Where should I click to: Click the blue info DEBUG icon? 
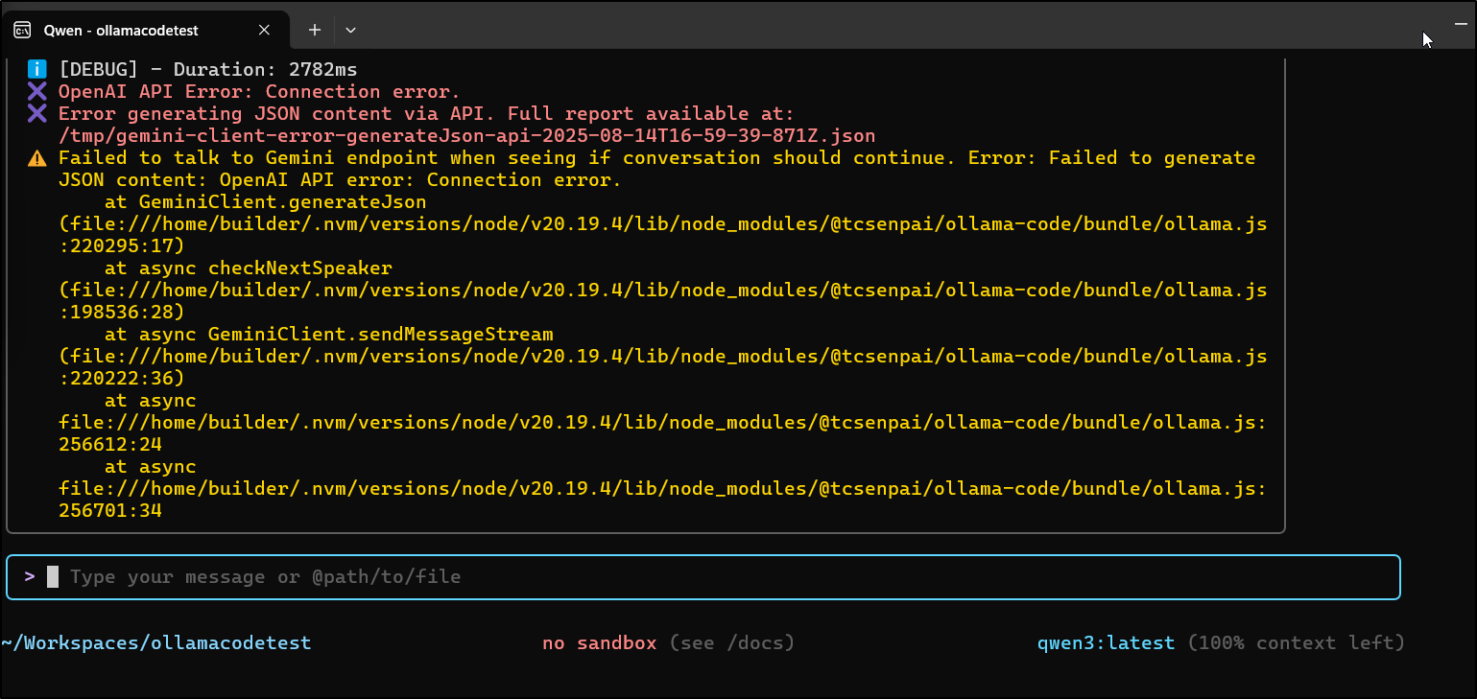click(x=36, y=69)
